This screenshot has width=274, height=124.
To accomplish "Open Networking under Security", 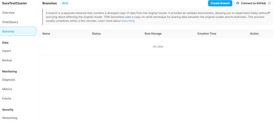I will (x=10, y=118).
